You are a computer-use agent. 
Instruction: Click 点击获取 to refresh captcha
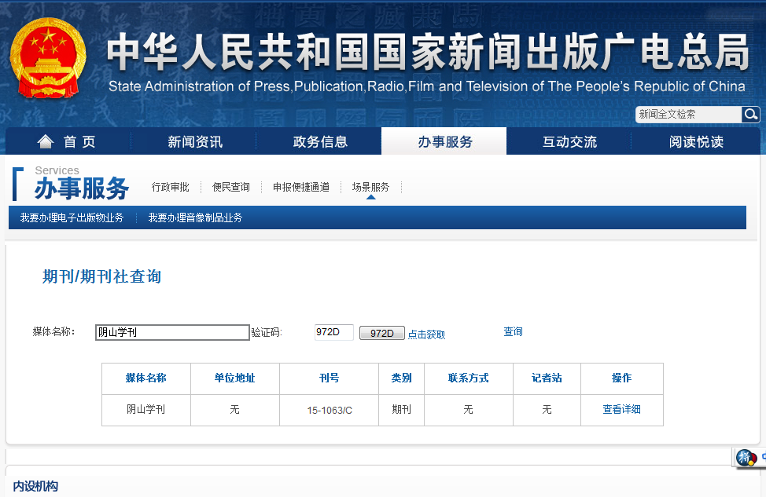pyautogui.click(x=426, y=334)
